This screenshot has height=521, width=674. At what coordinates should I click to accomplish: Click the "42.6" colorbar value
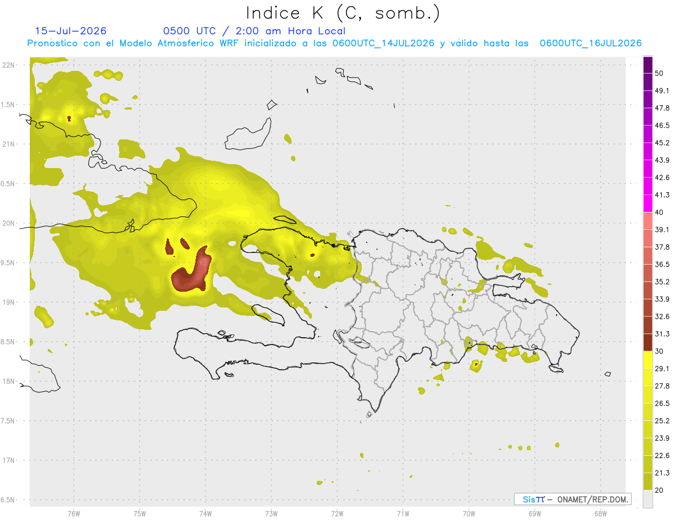662,178
